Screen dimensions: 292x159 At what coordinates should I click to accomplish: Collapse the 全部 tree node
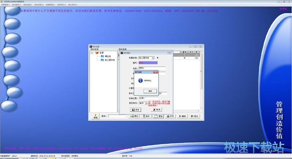click(x=92, y=53)
